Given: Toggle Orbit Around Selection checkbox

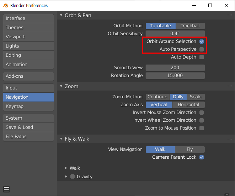Looking at the screenshot, I should coord(202,42).
